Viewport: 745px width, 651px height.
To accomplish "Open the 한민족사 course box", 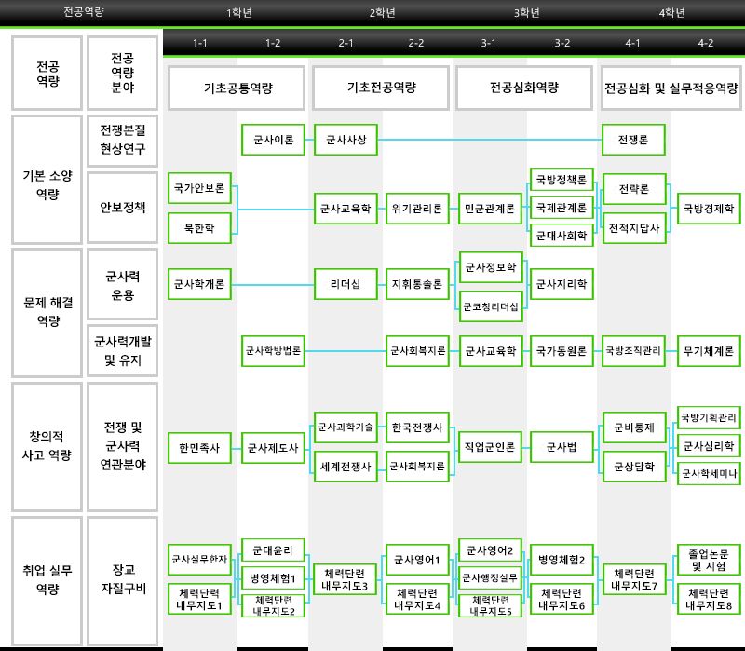I will tap(200, 448).
